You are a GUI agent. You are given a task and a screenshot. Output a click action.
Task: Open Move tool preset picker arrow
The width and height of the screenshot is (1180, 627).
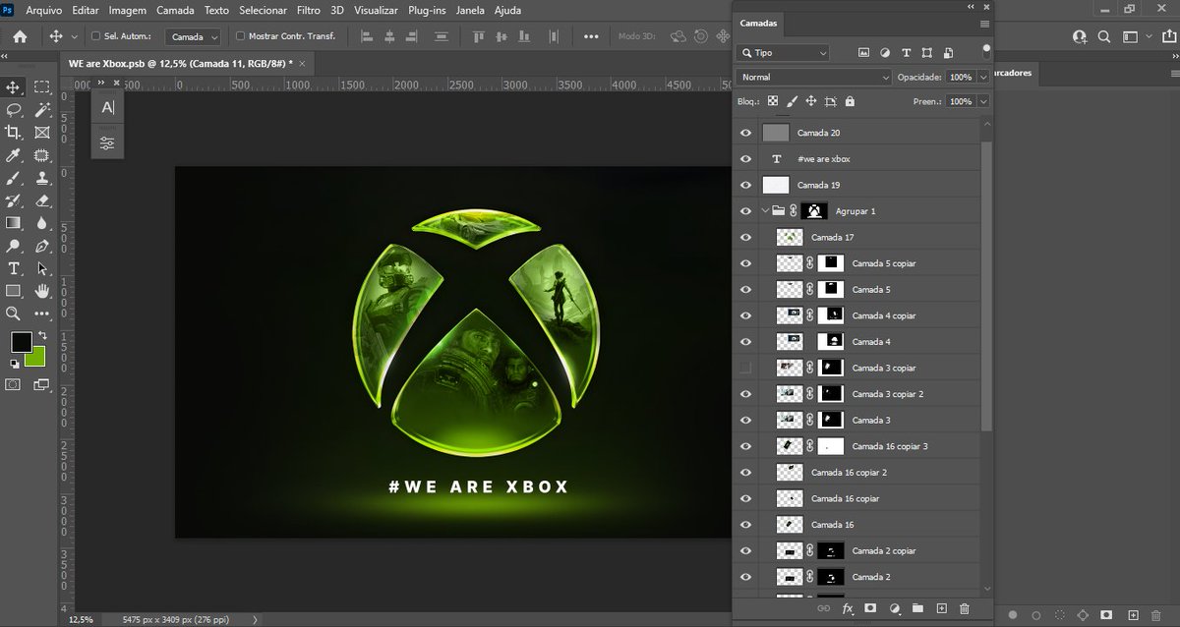tap(75, 36)
